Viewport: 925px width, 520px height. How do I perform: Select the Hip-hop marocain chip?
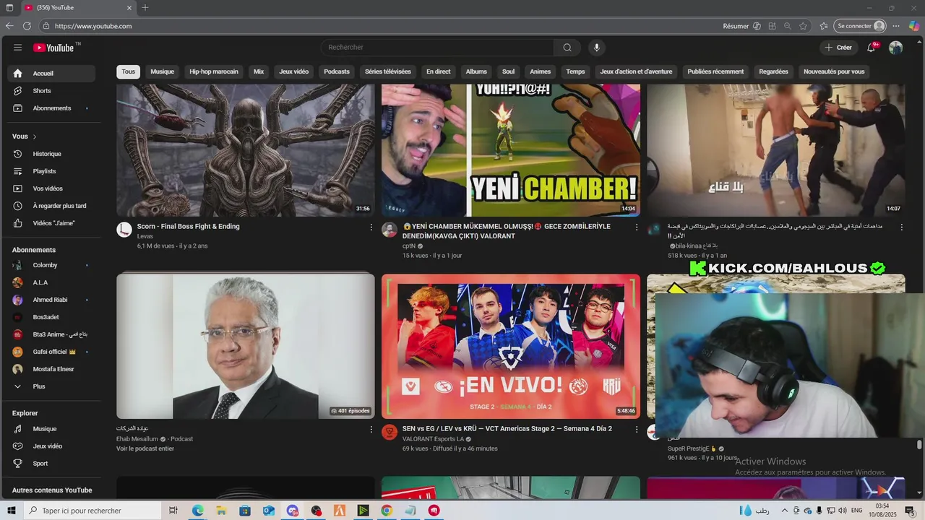pos(214,71)
